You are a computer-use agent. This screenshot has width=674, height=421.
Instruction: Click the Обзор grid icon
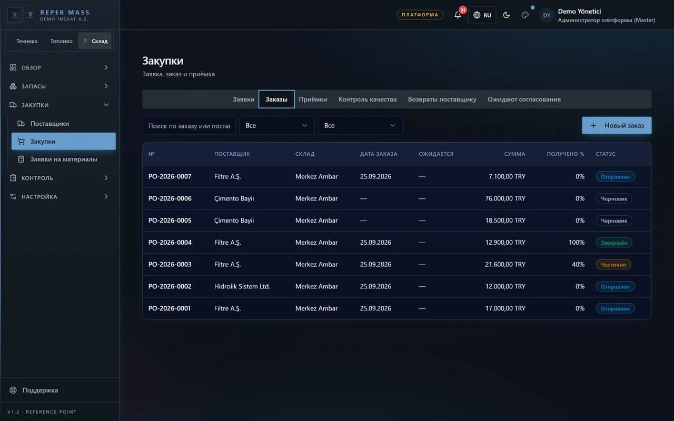[13, 67]
